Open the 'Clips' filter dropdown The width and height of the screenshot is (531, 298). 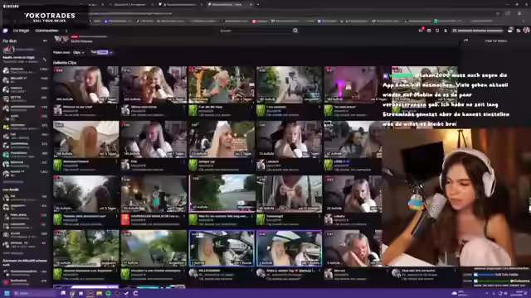79,52
